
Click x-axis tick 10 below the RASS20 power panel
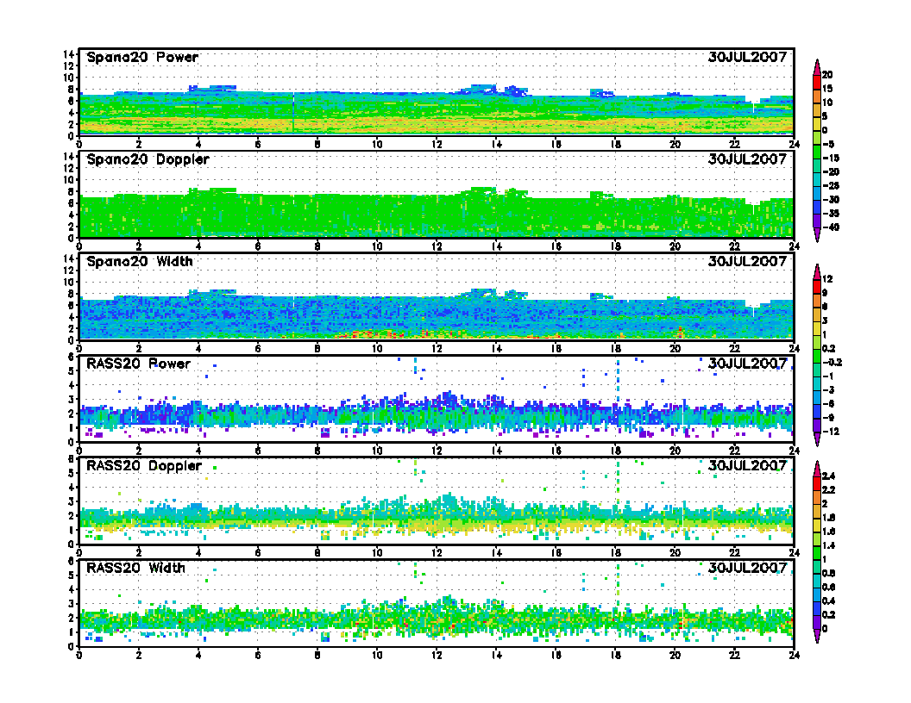(377, 451)
